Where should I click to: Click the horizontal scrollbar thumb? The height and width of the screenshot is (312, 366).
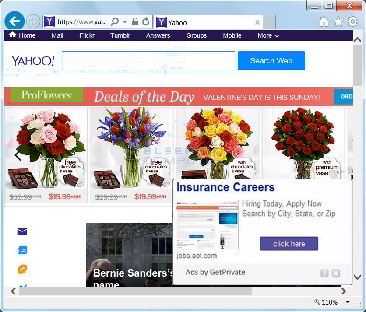click(135, 291)
